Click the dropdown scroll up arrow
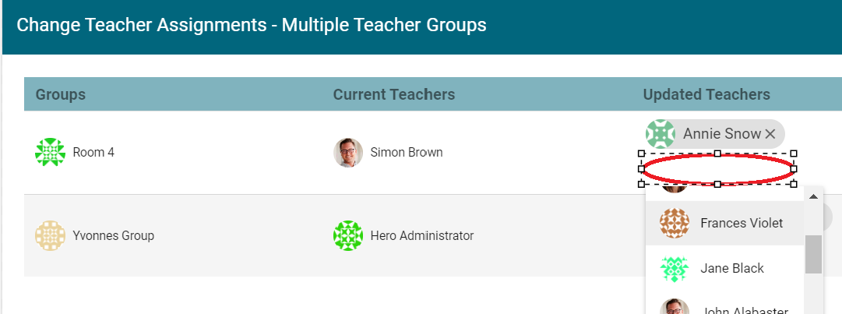Image resolution: width=842 pixels, height=314 pixels. (813, 196)
